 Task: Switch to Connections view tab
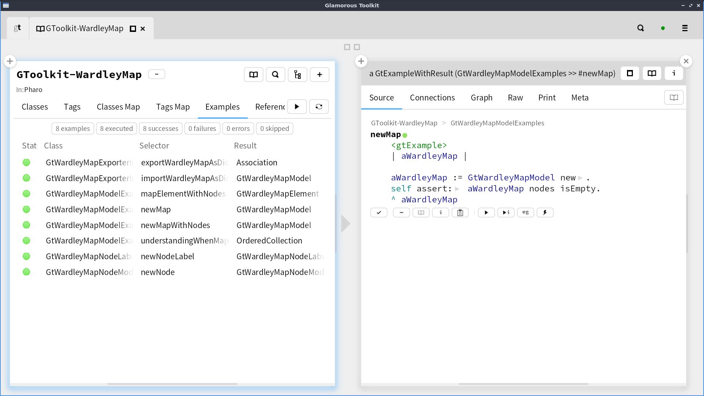pos(432,98)
